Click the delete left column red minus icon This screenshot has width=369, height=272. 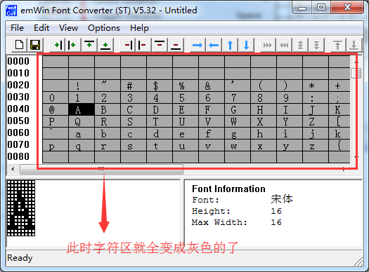click(128, 45)
